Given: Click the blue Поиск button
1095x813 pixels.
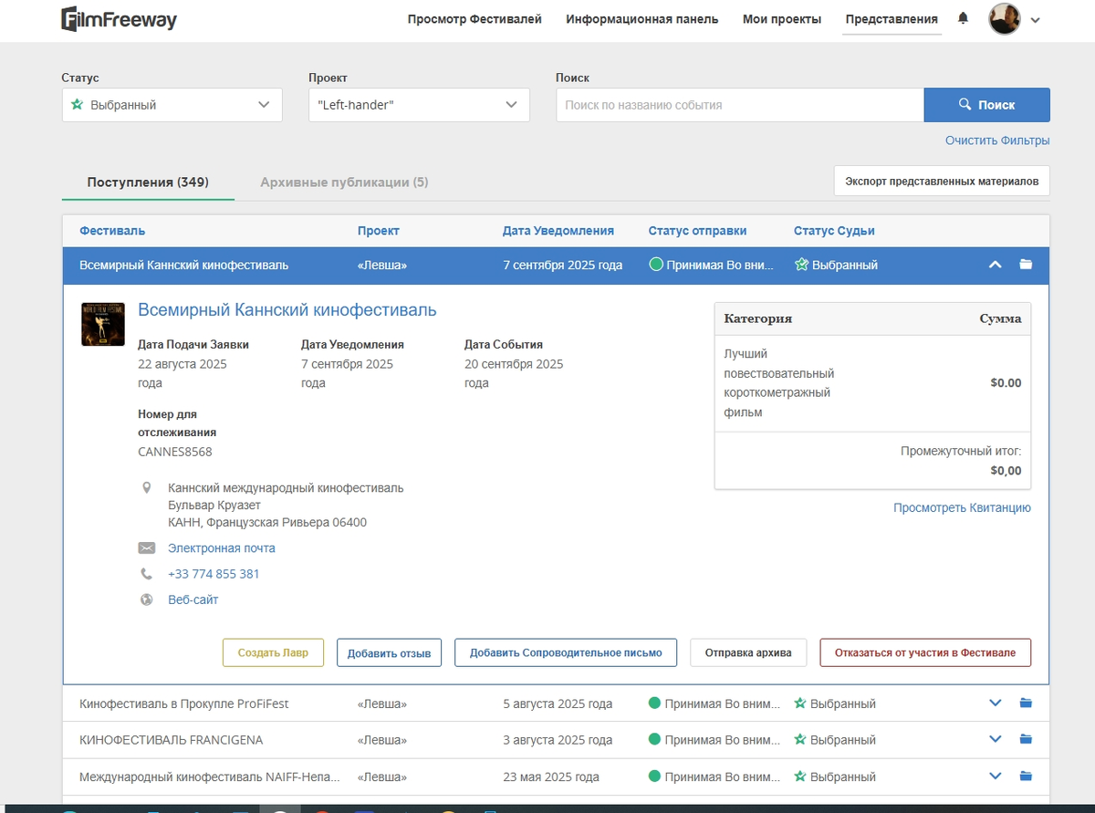Looking at the screenshot, I should [x=987, y=105].
